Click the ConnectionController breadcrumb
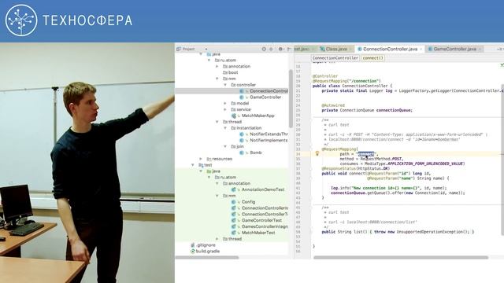 click(335, 58)
